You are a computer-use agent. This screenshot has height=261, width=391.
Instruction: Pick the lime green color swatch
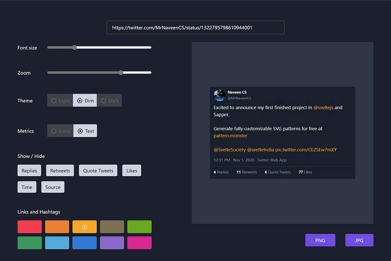(x=139, y=227)
